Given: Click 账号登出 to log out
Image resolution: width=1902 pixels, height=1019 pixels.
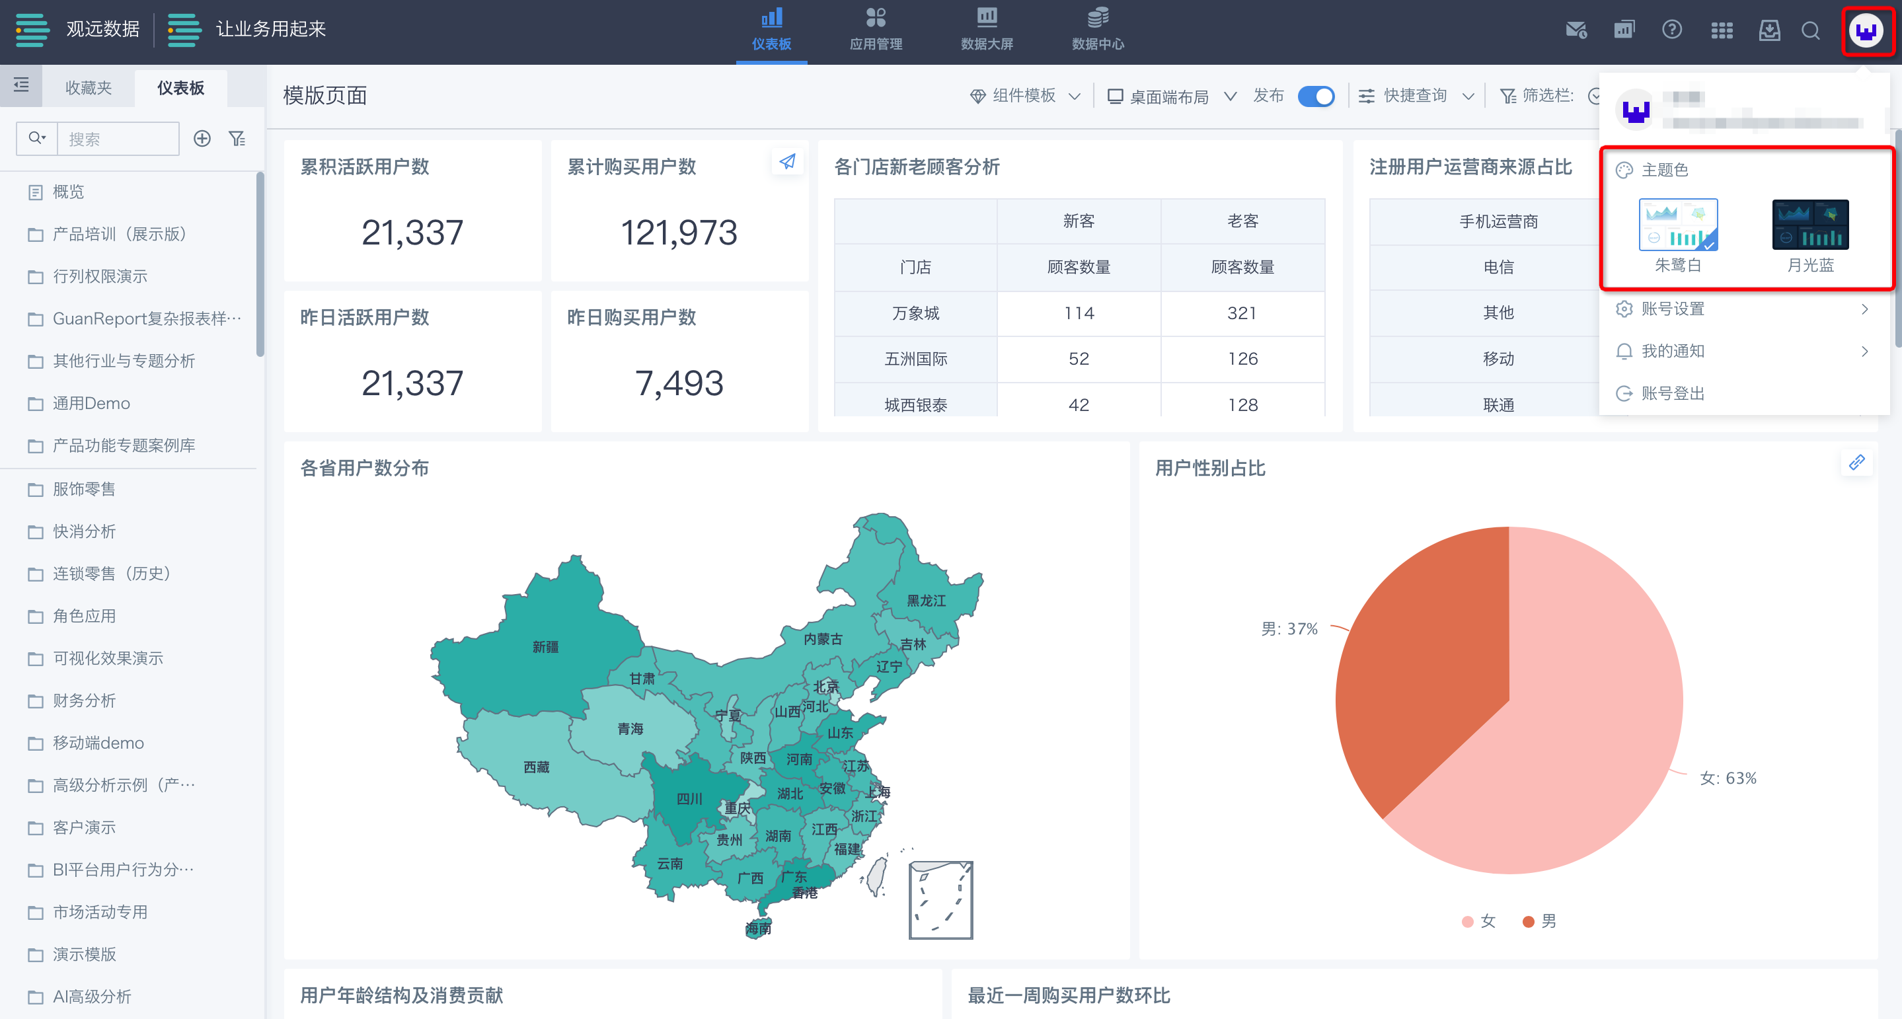Looking at the screenshot, I should point(1673,394).
